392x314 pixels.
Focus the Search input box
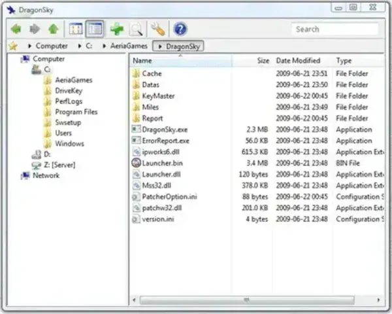coord(335,29)
